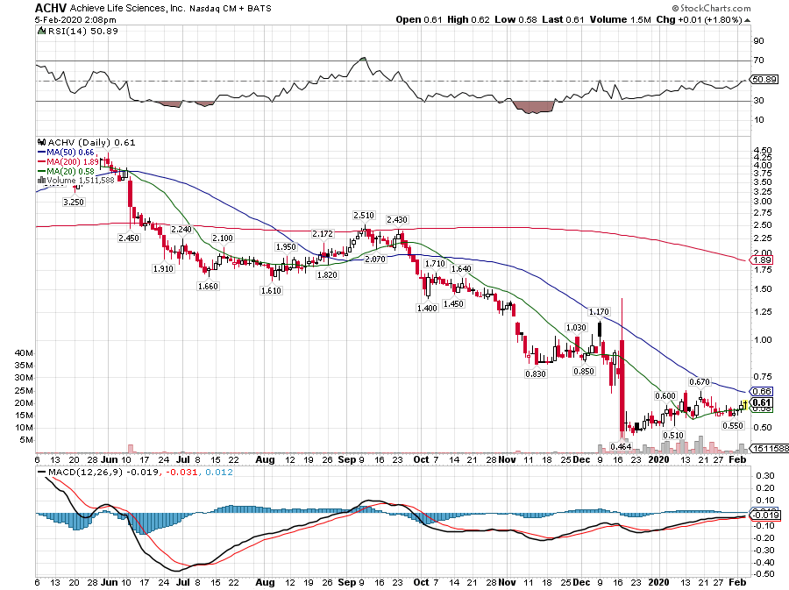
Task: Click the 2.172 price annotation
Action: tap(323, 234)
